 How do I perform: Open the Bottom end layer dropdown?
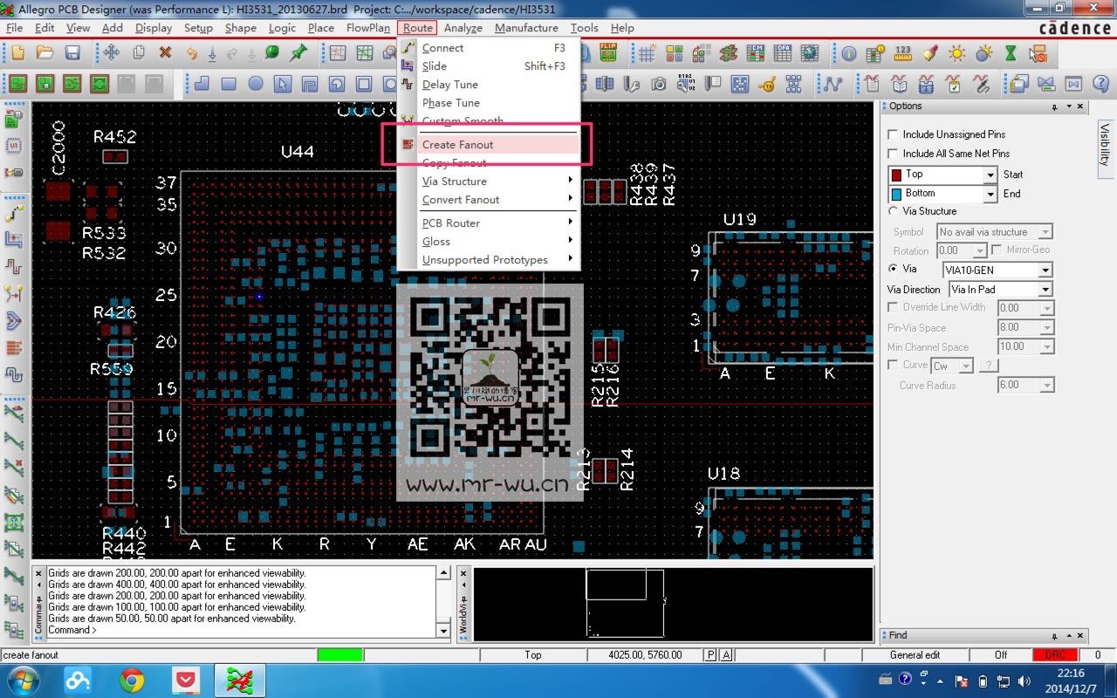[x=990, y=194]
